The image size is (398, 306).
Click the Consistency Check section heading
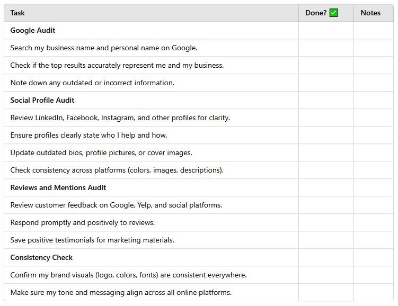tap(41, 257)
